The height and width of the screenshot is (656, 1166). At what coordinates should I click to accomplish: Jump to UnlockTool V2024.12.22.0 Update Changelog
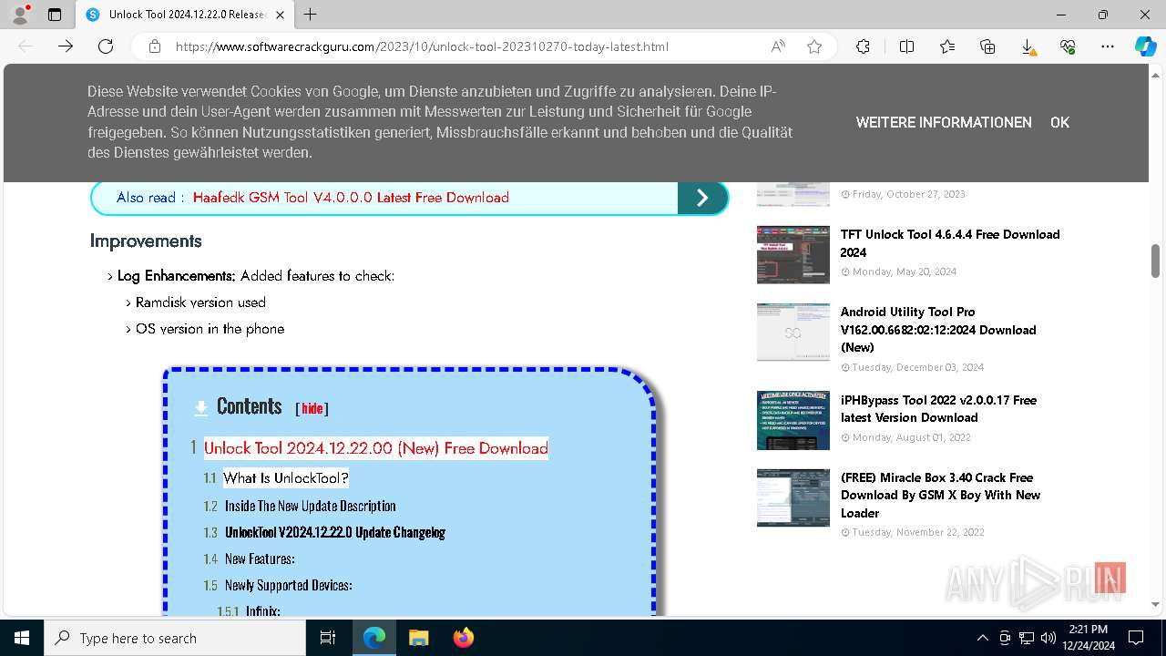[335, 532]
